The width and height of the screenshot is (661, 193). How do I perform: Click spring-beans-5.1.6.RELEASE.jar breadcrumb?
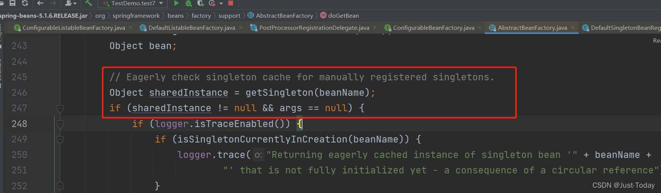[x=43, y=15]
